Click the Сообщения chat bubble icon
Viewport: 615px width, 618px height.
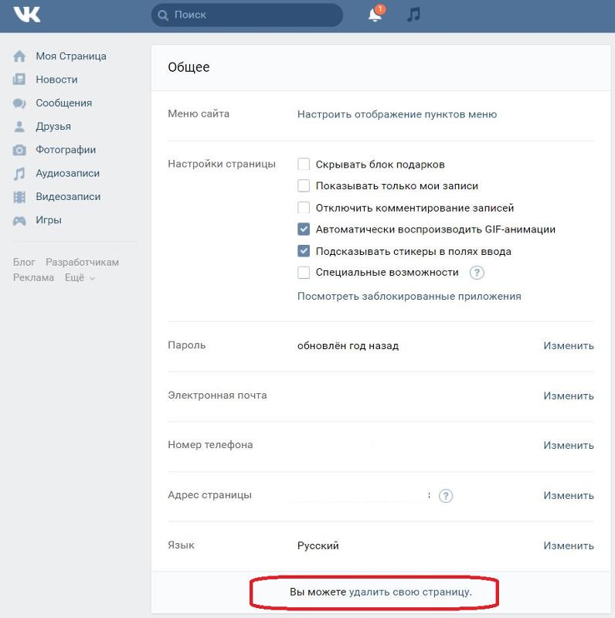20,103
